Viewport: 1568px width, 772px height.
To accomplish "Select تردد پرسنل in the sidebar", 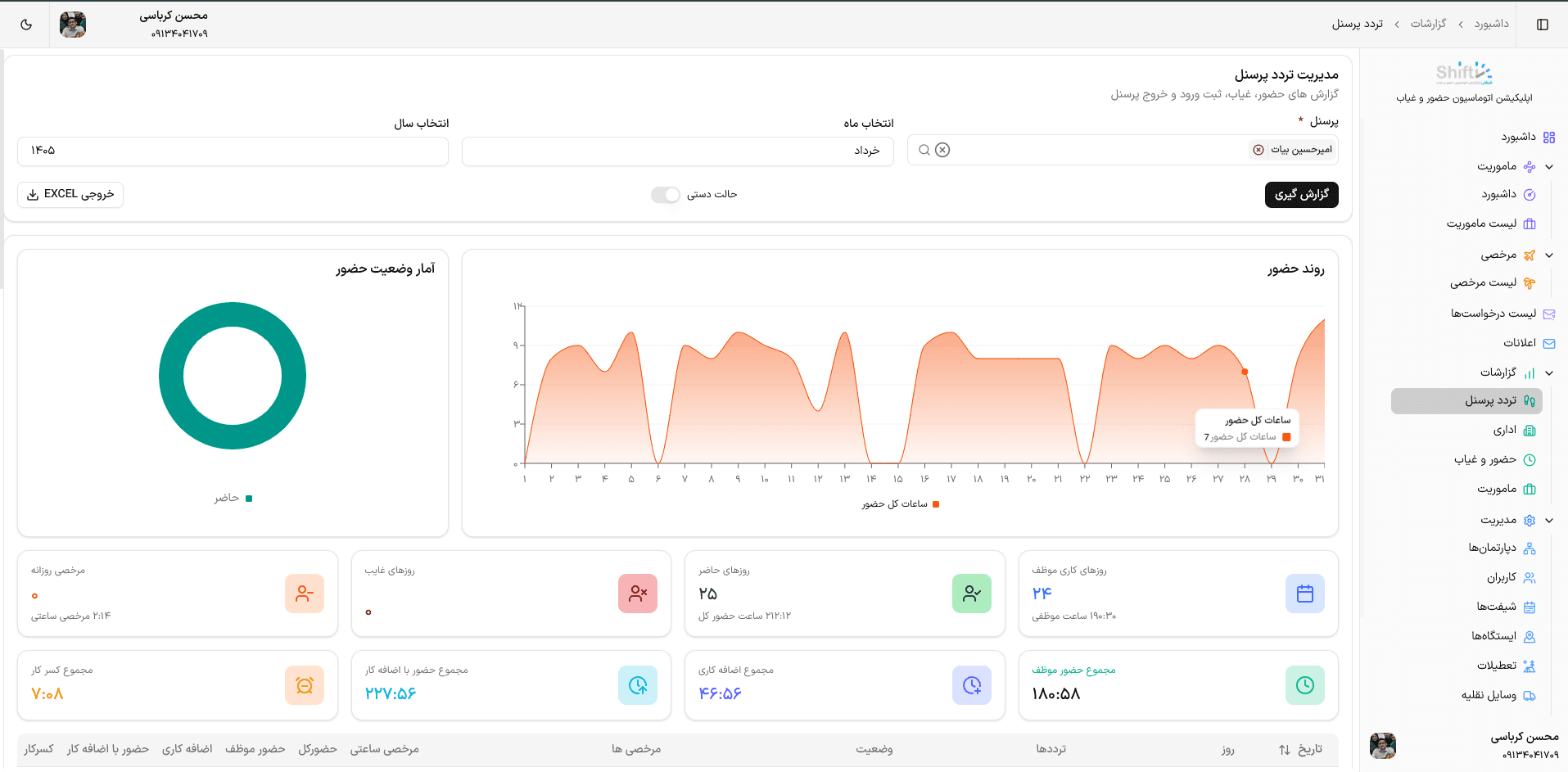I will 1466,401.
